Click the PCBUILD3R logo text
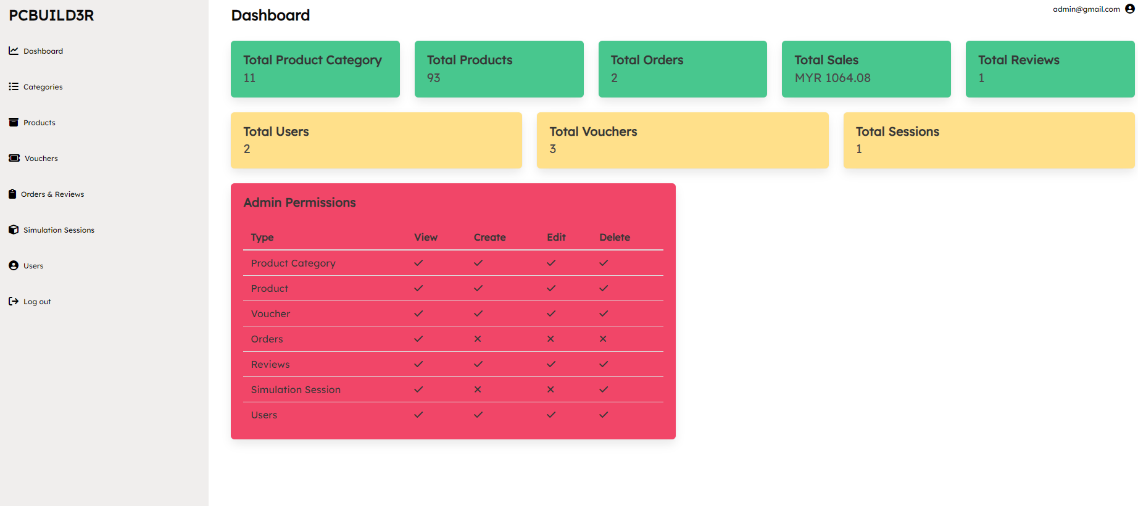 coord(51,15)
